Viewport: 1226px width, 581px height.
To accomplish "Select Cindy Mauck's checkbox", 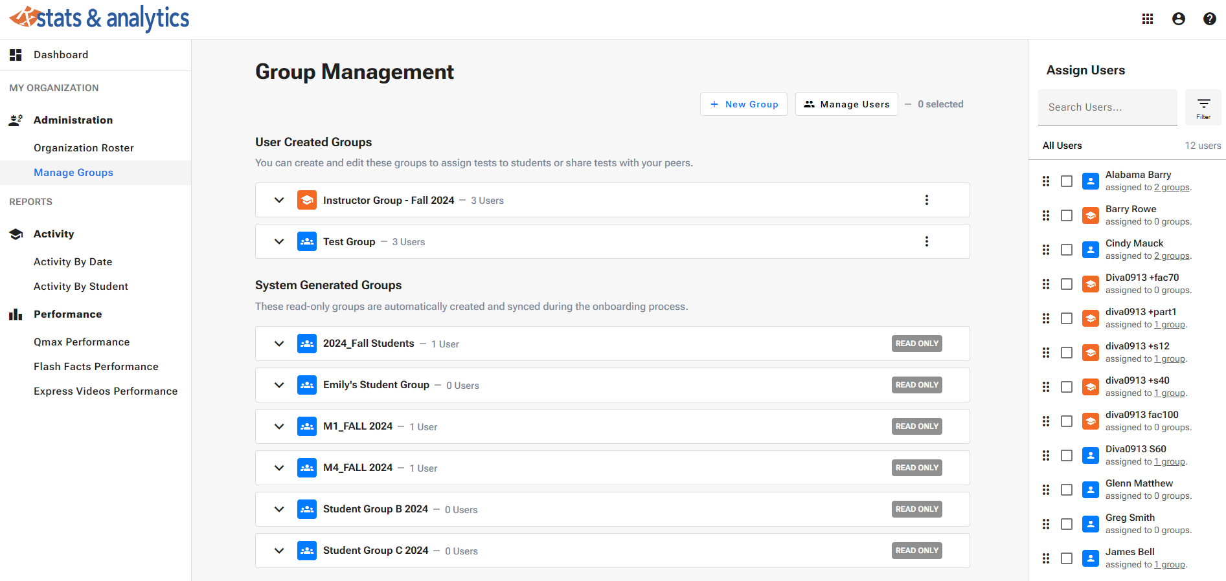I will click(1066, 250).
